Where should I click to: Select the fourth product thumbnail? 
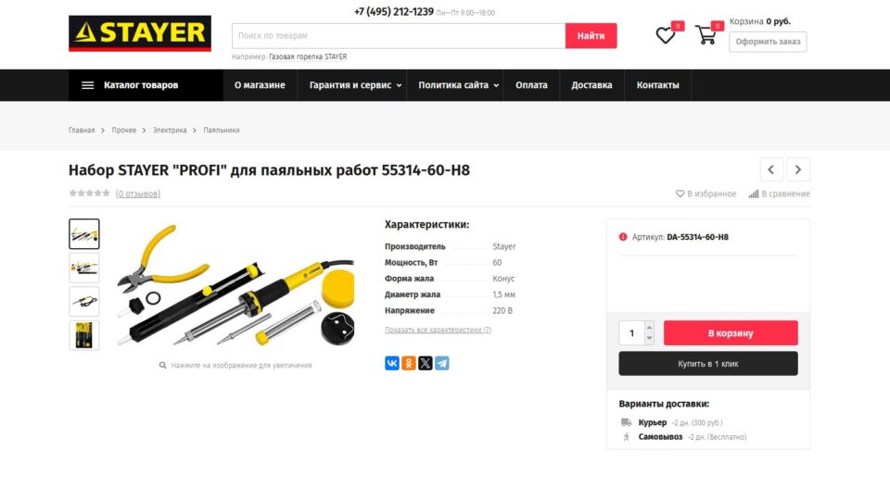coord(84,335)
